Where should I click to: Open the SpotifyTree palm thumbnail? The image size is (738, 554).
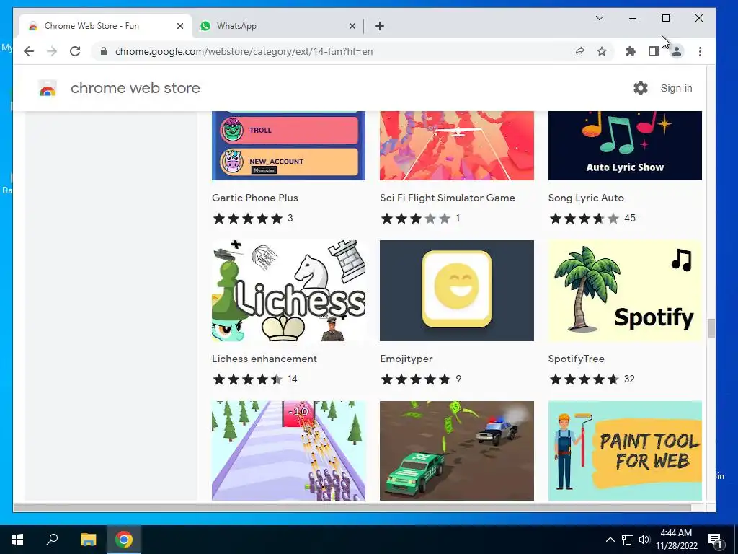pos(625,291)
